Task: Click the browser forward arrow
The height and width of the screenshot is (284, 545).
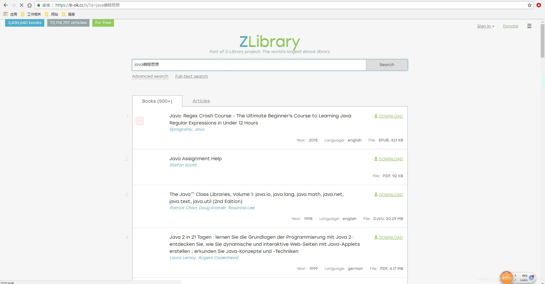Action: (13, 5)
